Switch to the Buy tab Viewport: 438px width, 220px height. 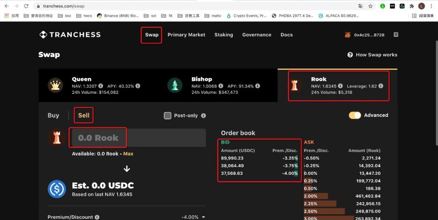point(54,115)
